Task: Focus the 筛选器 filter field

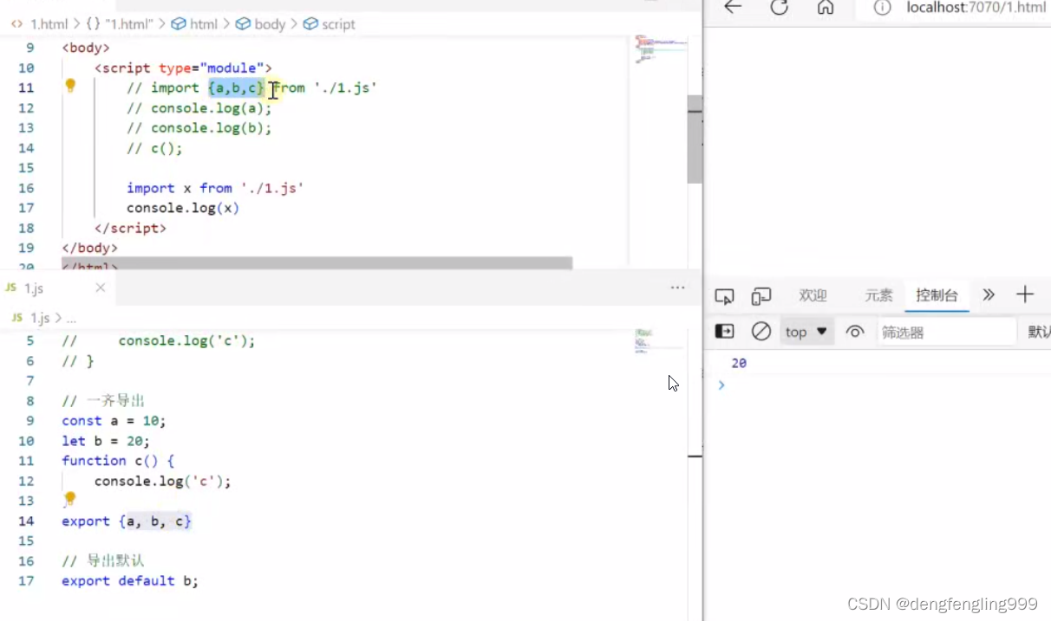Action: pyautogui.click(x=946, y=332)
